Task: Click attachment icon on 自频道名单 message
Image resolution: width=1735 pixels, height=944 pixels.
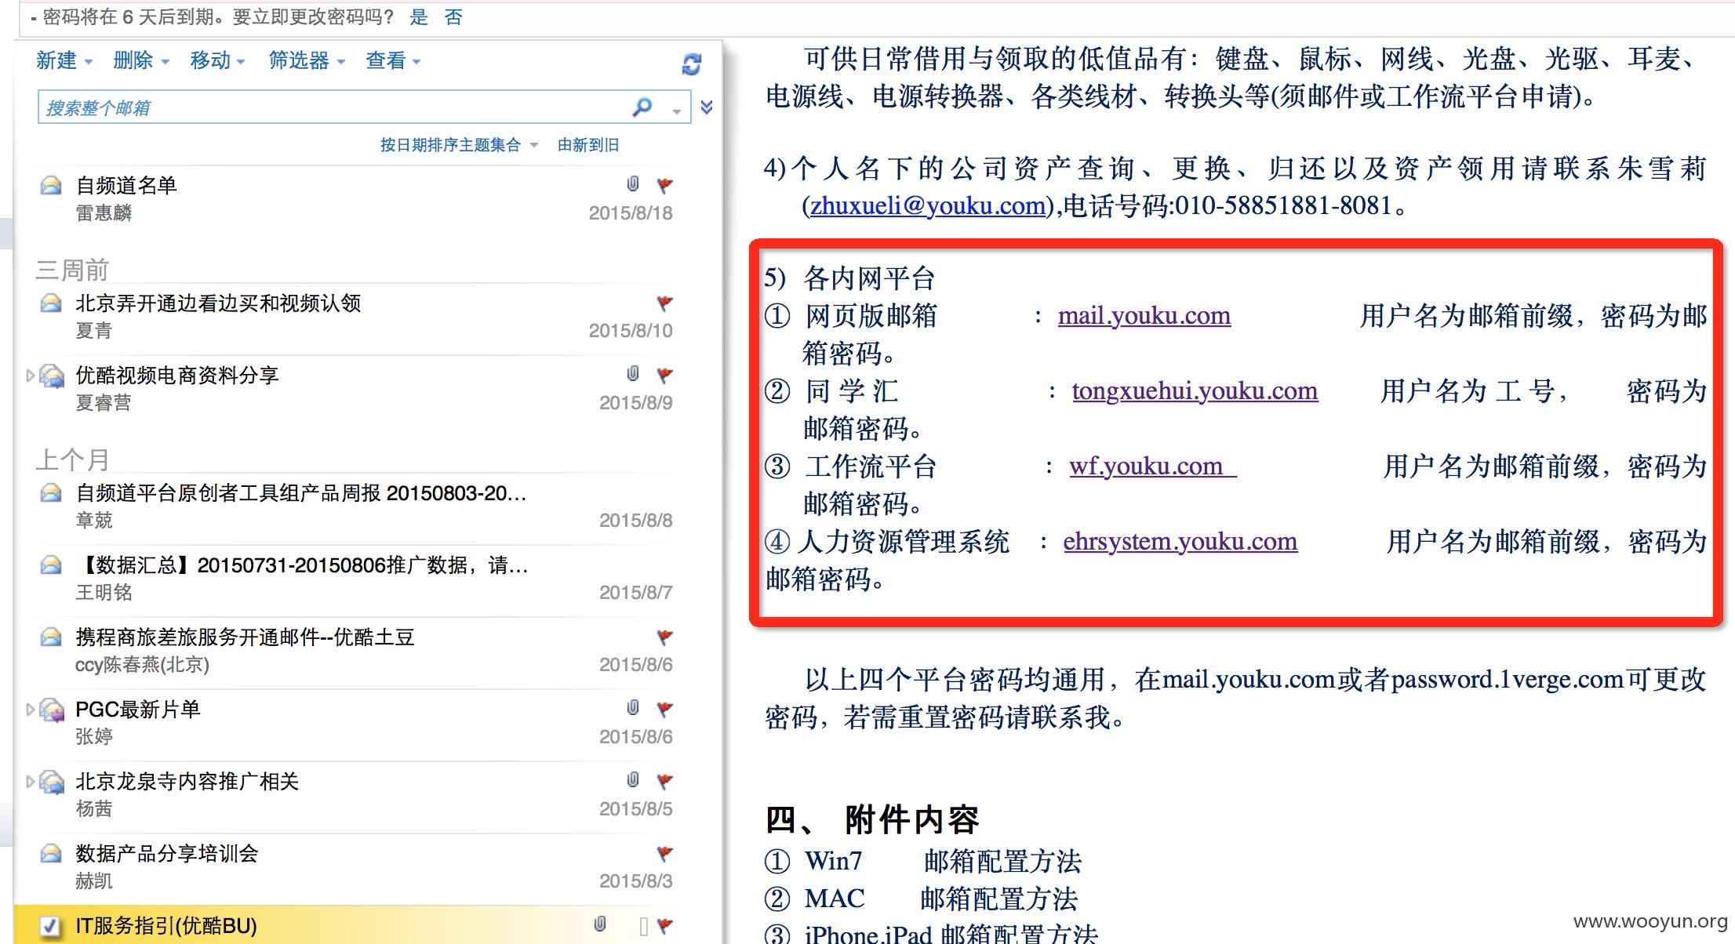Action: click(x=633, y=183)
